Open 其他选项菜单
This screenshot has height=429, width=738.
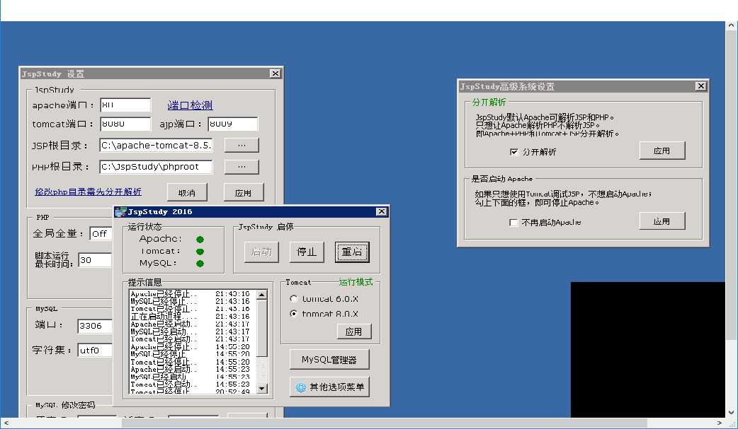click(329, 387)
